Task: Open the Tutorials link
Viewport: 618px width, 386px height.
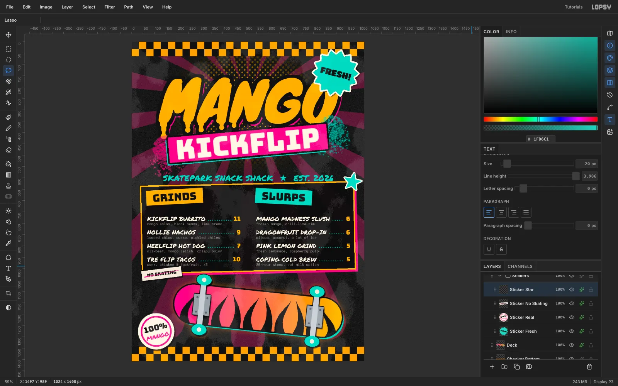Action: click(574, 7)
